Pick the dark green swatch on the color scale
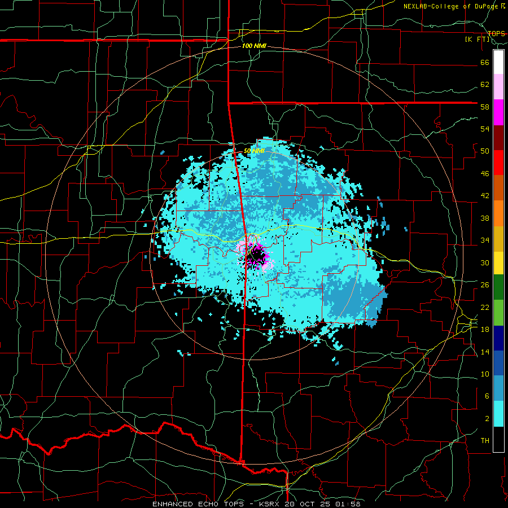This screenshot has width=508, height=508. [498, 287]
